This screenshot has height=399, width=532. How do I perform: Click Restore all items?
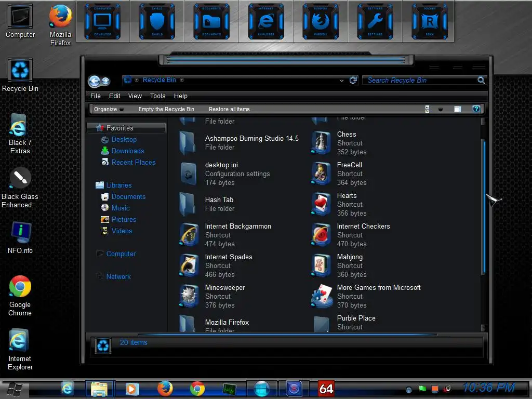229,109
